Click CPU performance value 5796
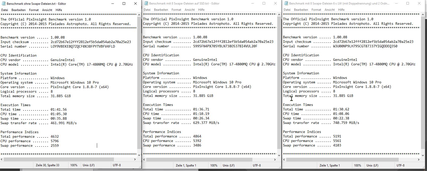Screen dimensions: 427x171 click(x=55, y=141)
